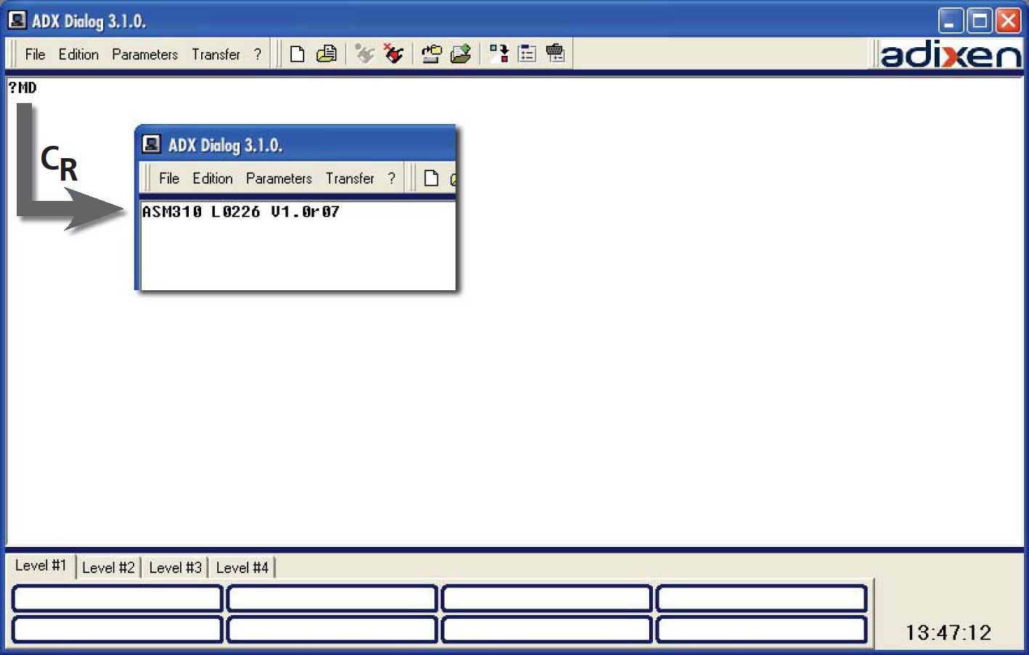Click the ?MD command text

click(x=23, y=88)
